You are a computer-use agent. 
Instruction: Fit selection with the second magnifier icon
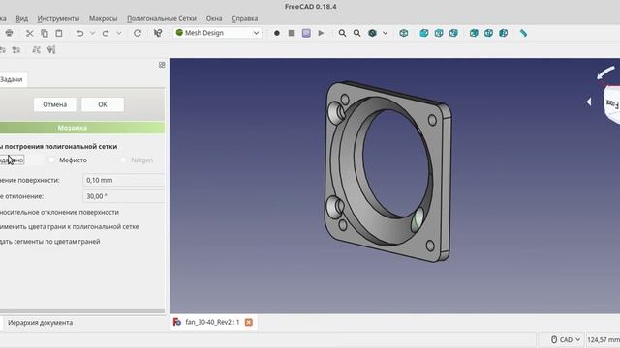click(x=356, y=33)
